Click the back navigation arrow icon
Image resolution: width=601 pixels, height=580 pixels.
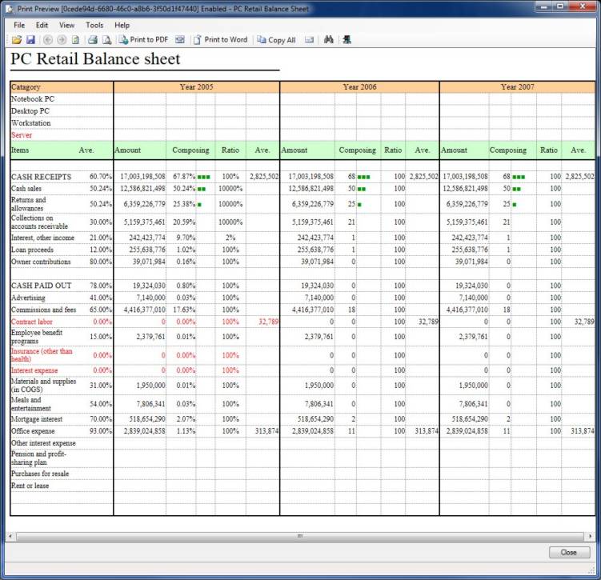48,40
